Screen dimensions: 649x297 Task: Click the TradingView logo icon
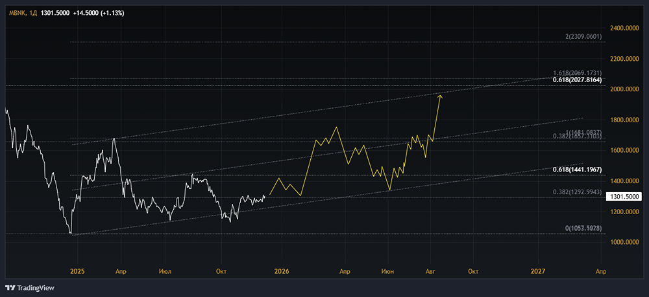tap(10, 288)
